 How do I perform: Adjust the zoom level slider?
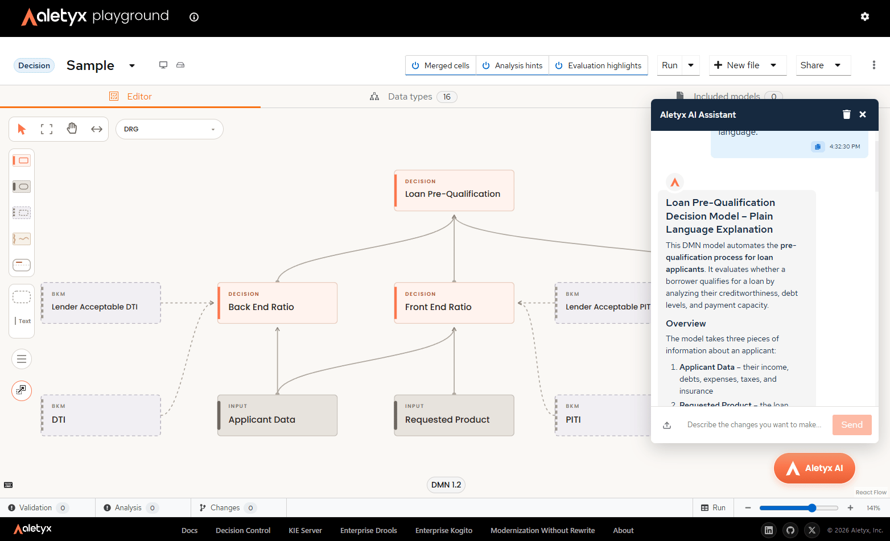click(798, 508)
